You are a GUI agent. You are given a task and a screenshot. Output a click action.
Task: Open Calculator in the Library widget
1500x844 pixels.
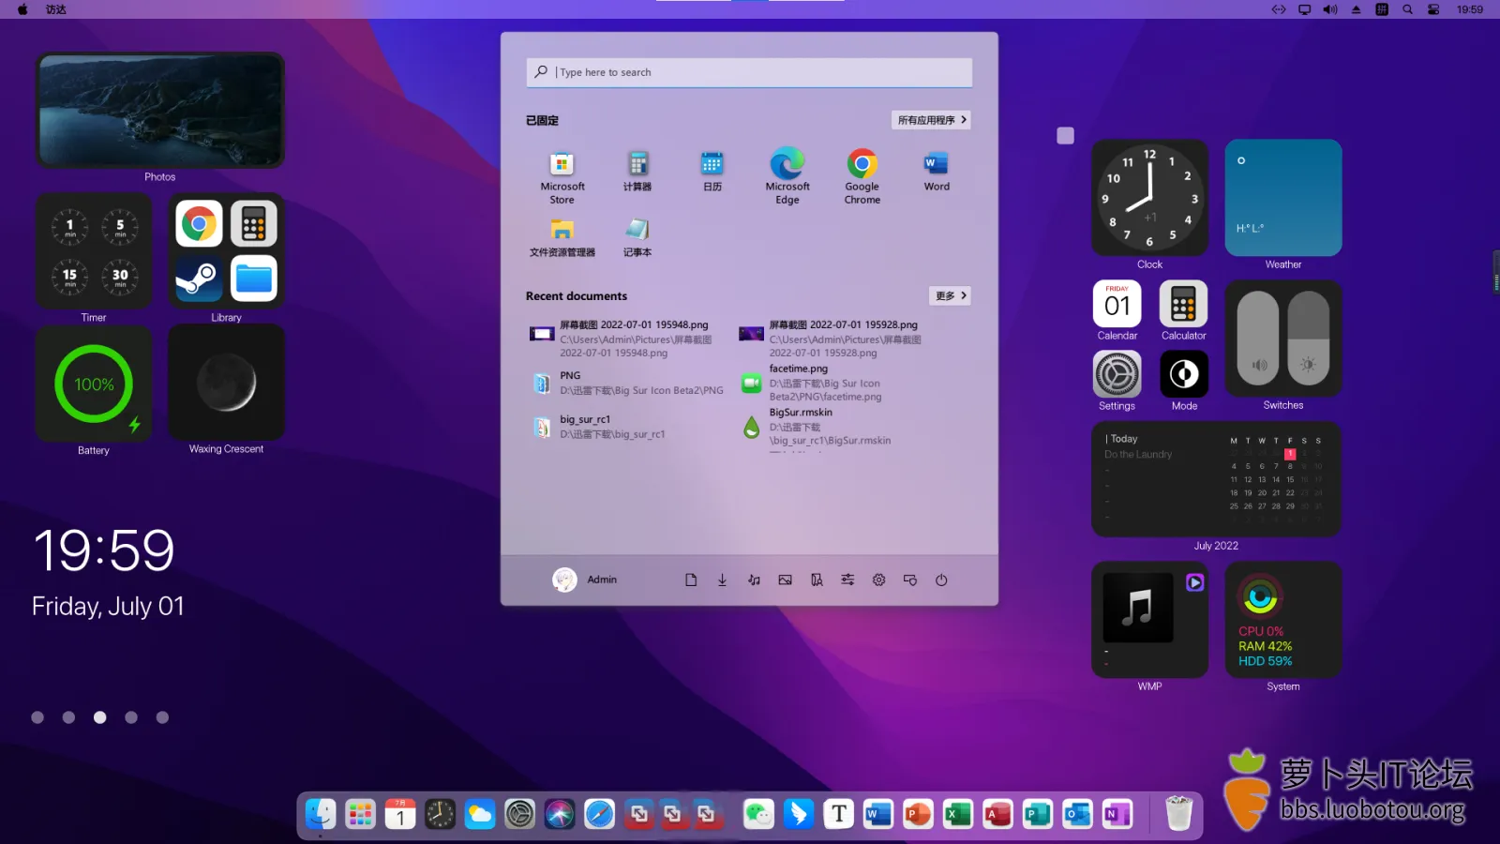(x=254, y=223)
